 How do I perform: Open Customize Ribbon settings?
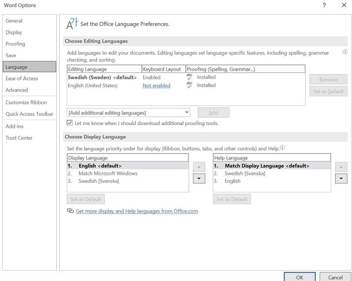tap(29, 102)
